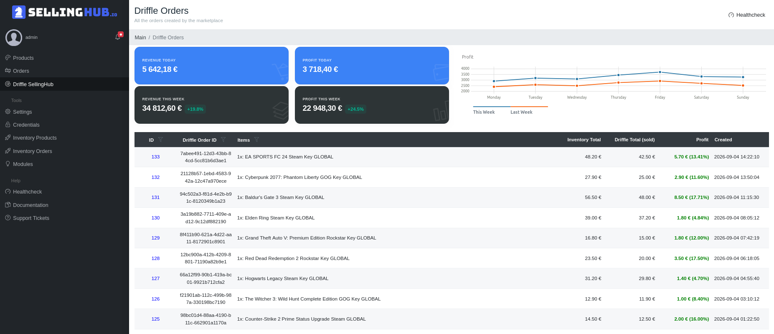Open Inventory Orders menu item
Screen dimensions: 774x334
[x=33, y=151]
